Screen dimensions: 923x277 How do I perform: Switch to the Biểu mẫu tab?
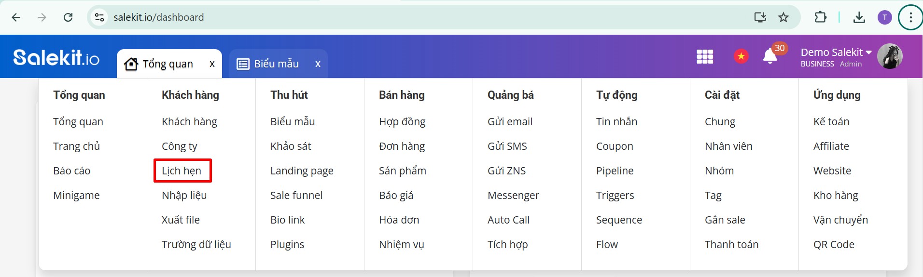268,64
